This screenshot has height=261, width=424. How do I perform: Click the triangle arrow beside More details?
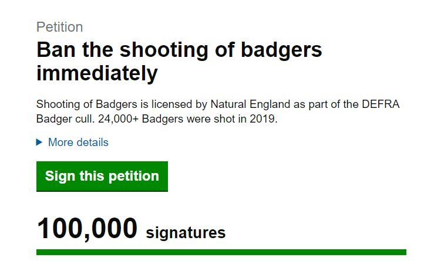point(39,142)
